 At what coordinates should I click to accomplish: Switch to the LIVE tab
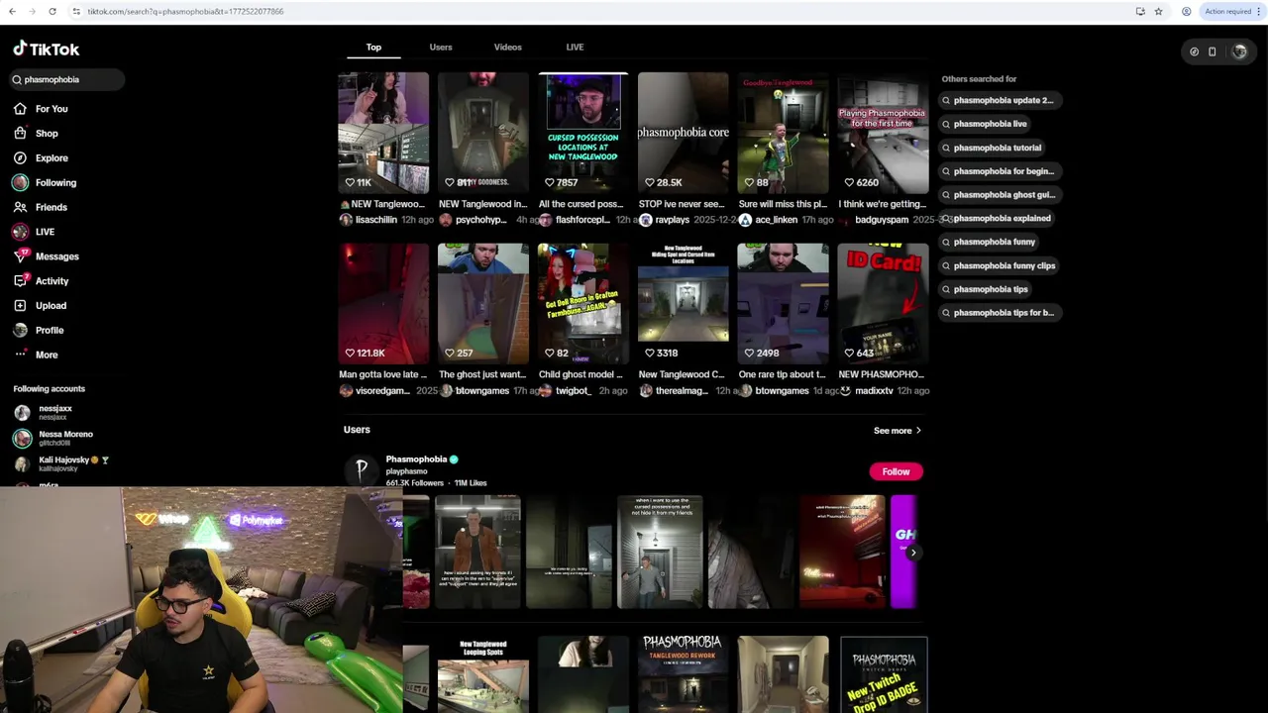tap(575, 47)
